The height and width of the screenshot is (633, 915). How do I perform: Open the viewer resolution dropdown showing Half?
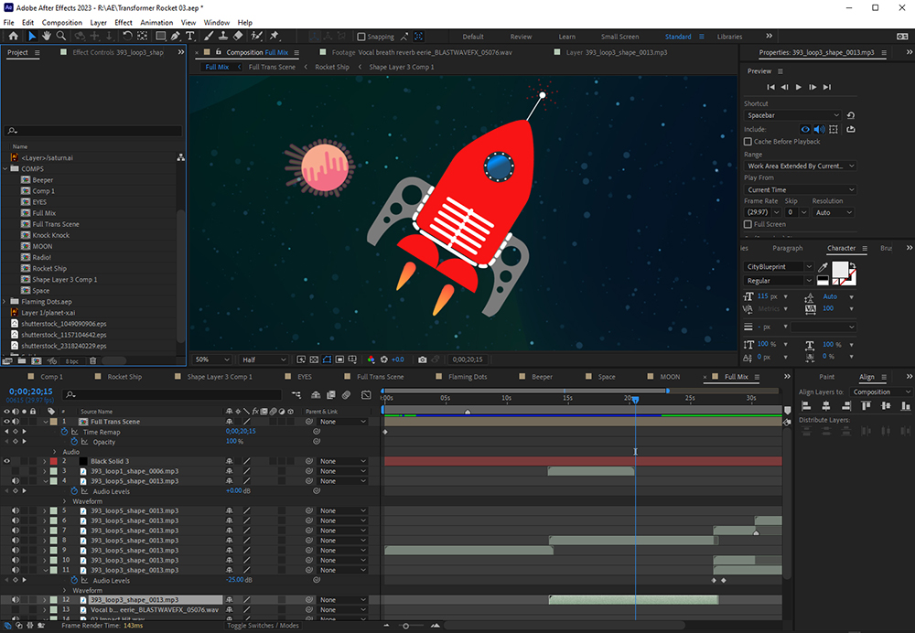coord(261,359)
